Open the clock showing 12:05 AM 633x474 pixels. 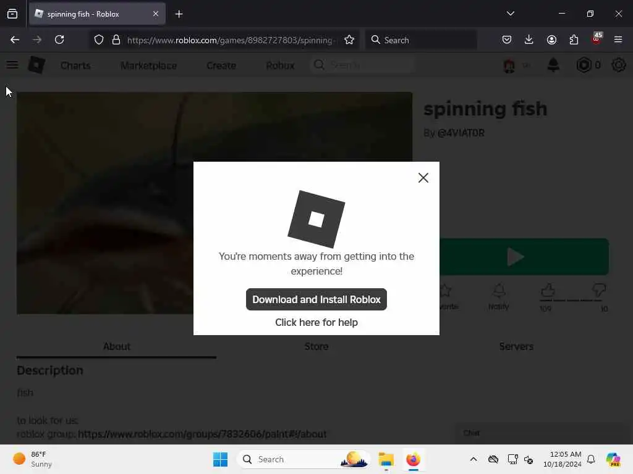(562, 459)
